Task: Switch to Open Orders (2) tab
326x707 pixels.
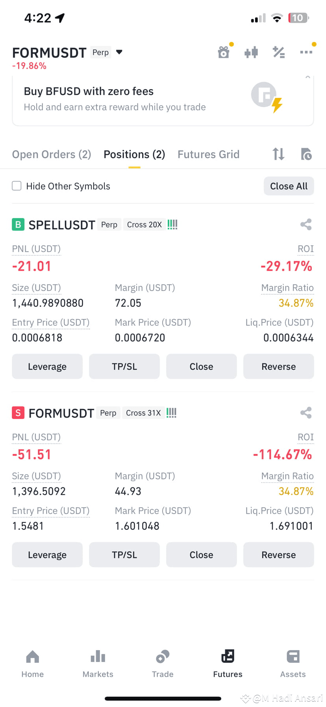Action: click(x=52, y=154)
